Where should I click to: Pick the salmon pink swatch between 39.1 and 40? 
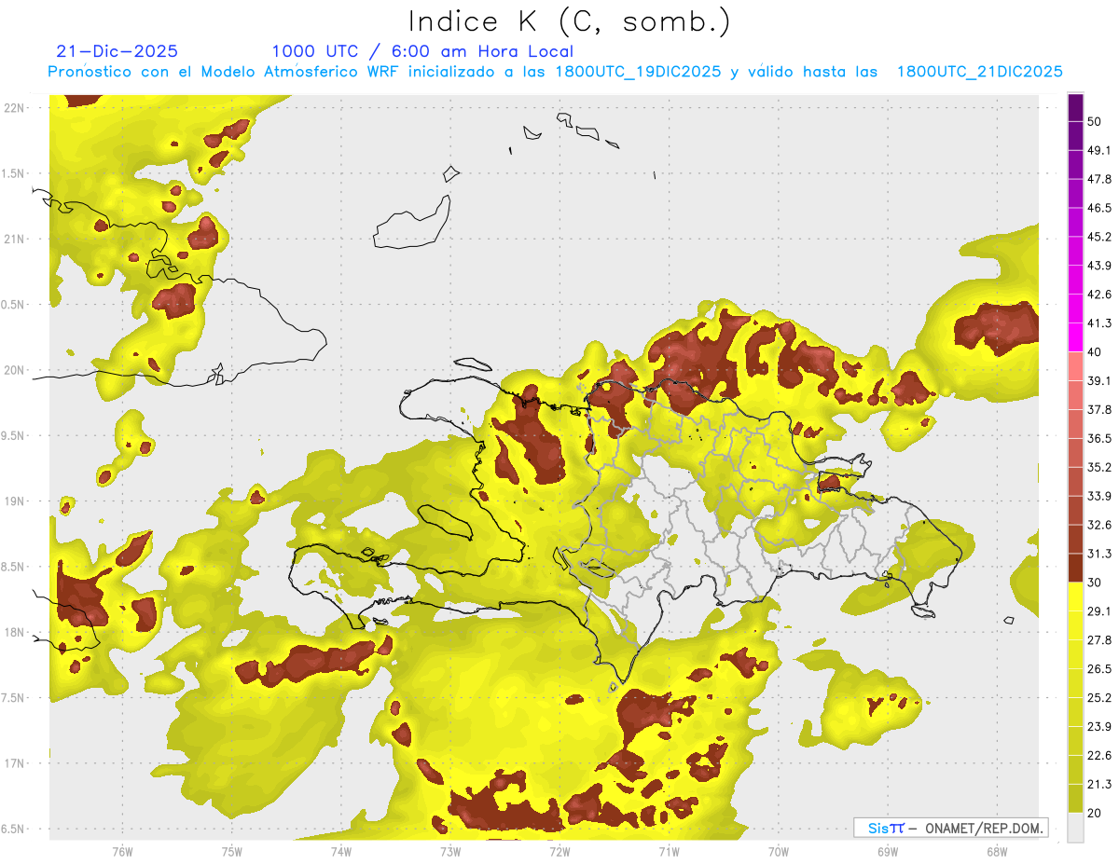(1075, 366)
